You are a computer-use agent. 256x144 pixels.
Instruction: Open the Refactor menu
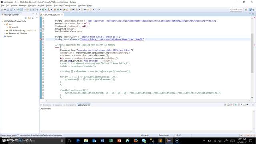pos(23,6)
